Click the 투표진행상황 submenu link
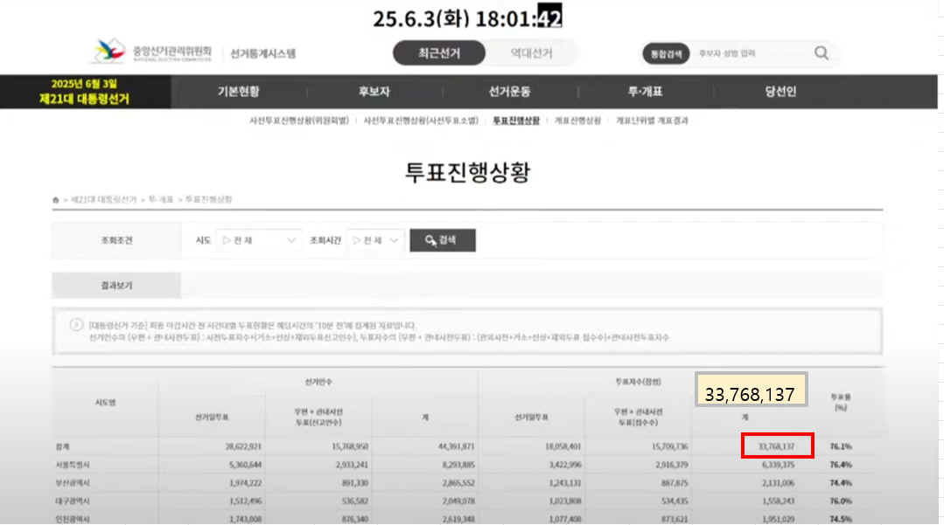This screenshot has height=525, width=944. [516, 121]
